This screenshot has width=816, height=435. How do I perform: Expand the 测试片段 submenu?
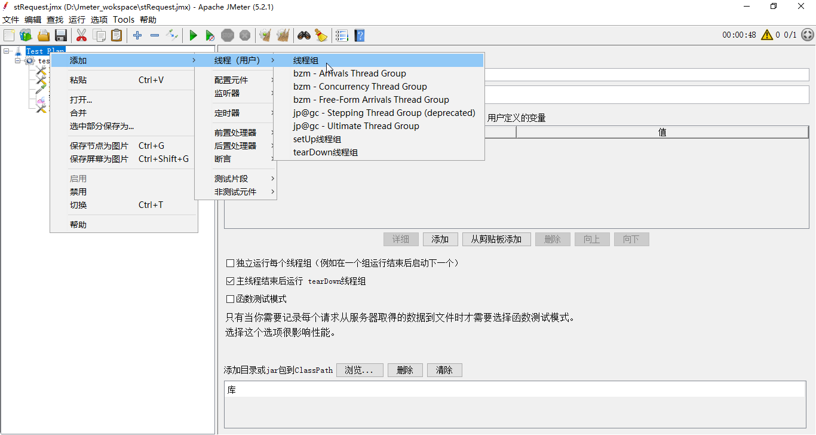tap(235, 179)
